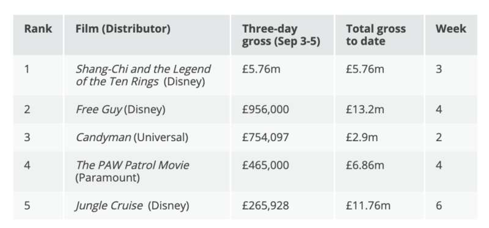Click the Rank column header
Viewport: 489px width, 228px height.
tap(38, 29)
